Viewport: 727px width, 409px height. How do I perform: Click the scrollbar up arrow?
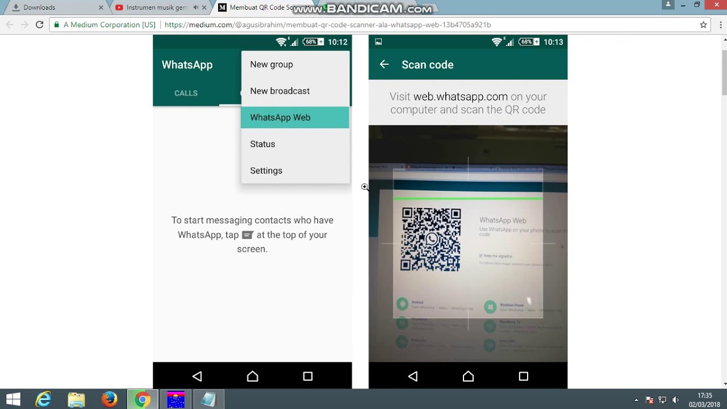[x=724, y=38]
